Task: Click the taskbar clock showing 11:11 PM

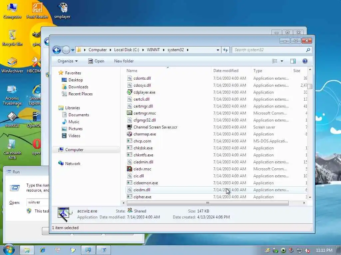Action: click(324, 250)
